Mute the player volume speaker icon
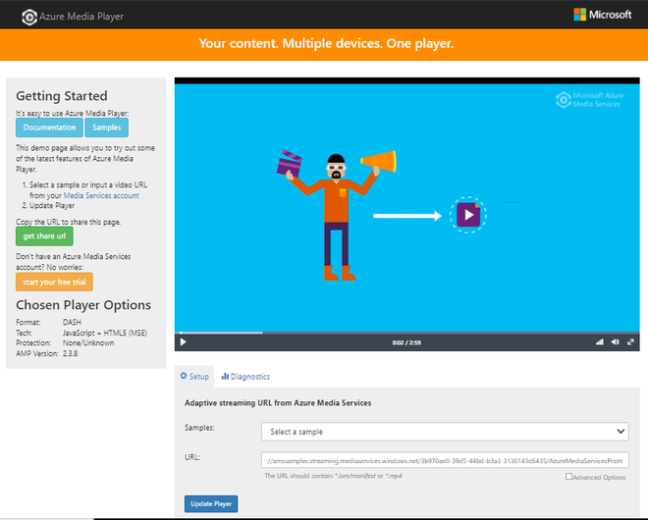 click(x=616, y=342)
